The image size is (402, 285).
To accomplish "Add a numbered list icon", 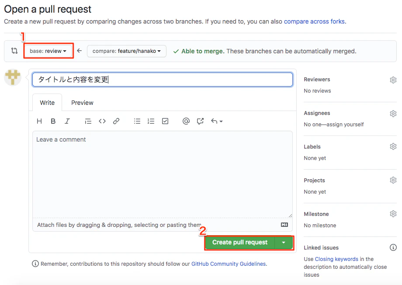I will pos(151,121).
